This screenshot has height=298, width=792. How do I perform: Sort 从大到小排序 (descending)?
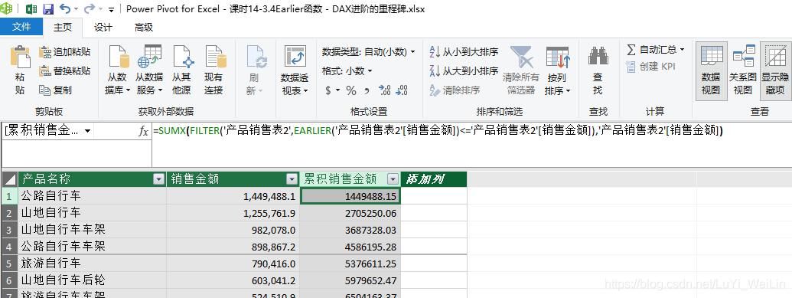click(464, 70)
